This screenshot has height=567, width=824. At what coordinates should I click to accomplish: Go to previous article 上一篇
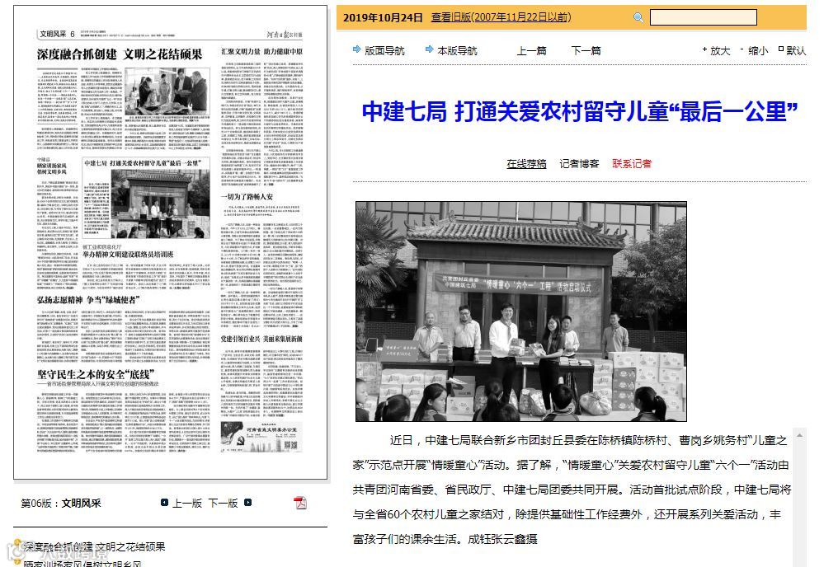tap(531, 50)
